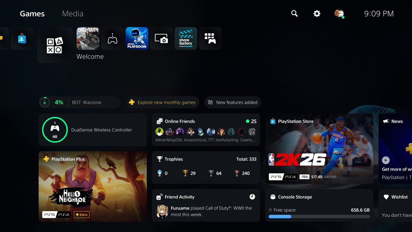Image resolution: width=412 pixels, height=232 pixels.
Task: Click the PlayStation Plus card plus icon
Action: pos(46,159)
